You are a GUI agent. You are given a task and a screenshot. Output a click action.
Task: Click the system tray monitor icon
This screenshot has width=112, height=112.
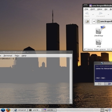point(102,110)
